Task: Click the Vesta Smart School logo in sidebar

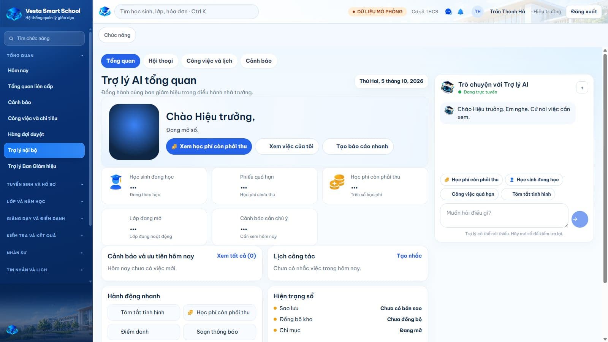Action: coord(14,14)
